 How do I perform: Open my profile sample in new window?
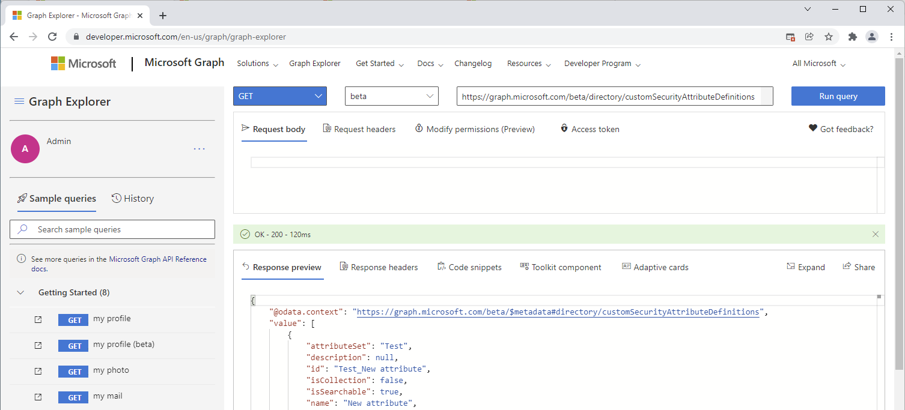pos(38,320)
